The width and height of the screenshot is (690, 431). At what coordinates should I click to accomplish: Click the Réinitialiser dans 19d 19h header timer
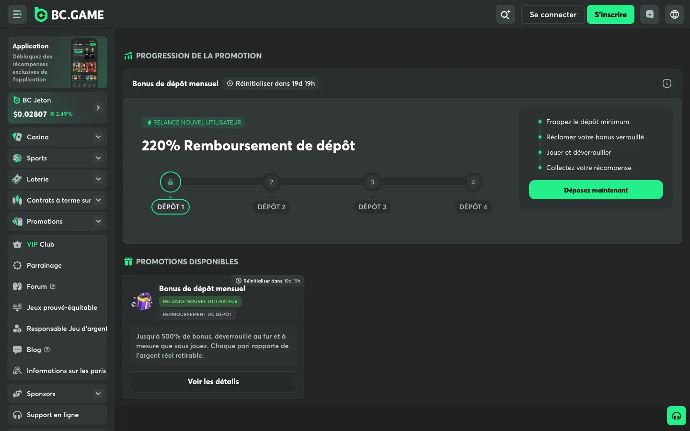tap(271, 83)
